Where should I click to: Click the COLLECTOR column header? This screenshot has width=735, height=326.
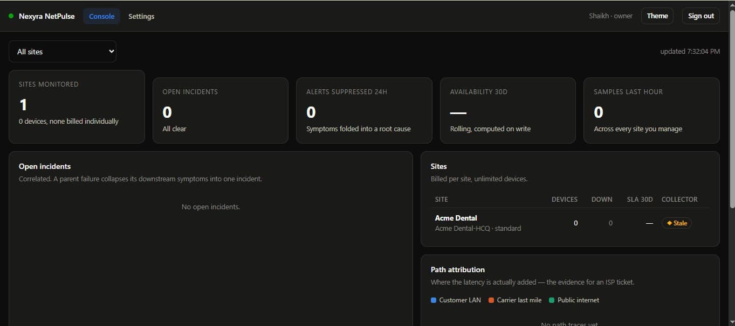pyautogui.click(x=679, y=199)
